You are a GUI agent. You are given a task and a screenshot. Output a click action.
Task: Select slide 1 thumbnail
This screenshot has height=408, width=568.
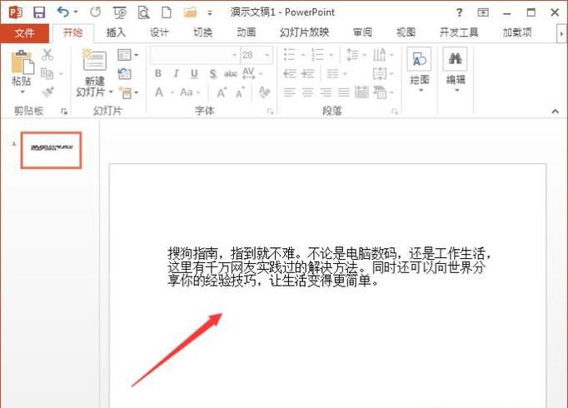52,150
